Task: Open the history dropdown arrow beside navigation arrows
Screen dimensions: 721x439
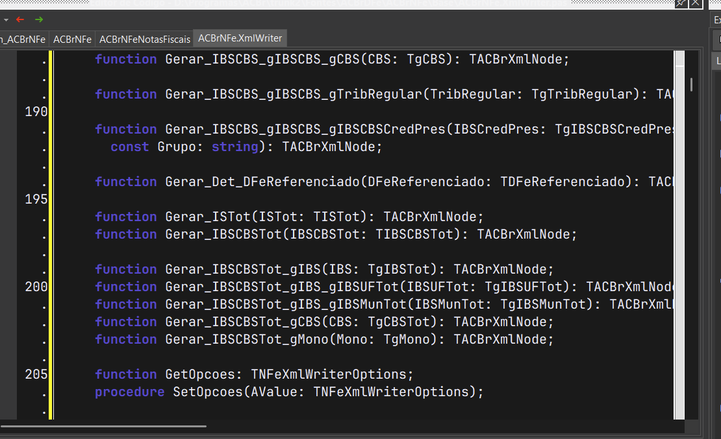Action: coord(6,19)
